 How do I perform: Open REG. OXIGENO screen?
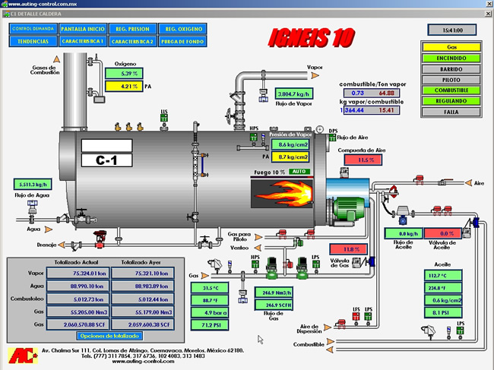(x=182, y=29)
